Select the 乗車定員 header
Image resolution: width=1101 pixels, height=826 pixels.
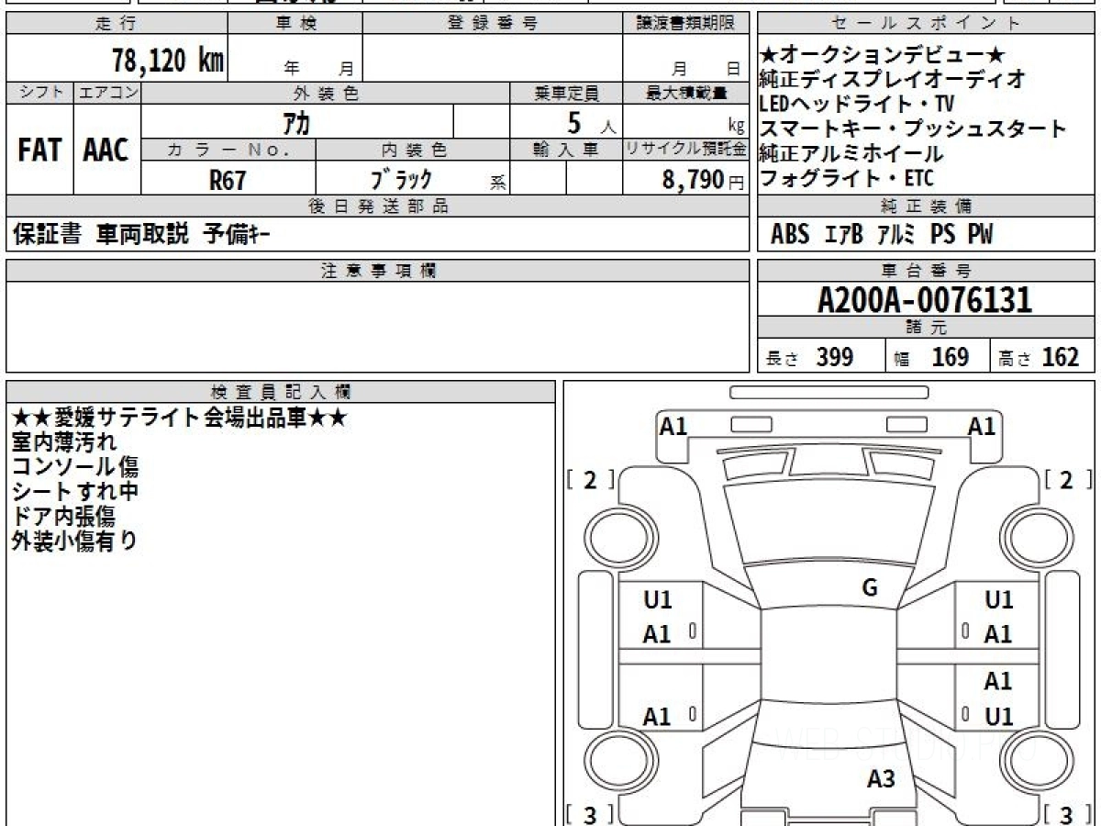click(566, 93)
